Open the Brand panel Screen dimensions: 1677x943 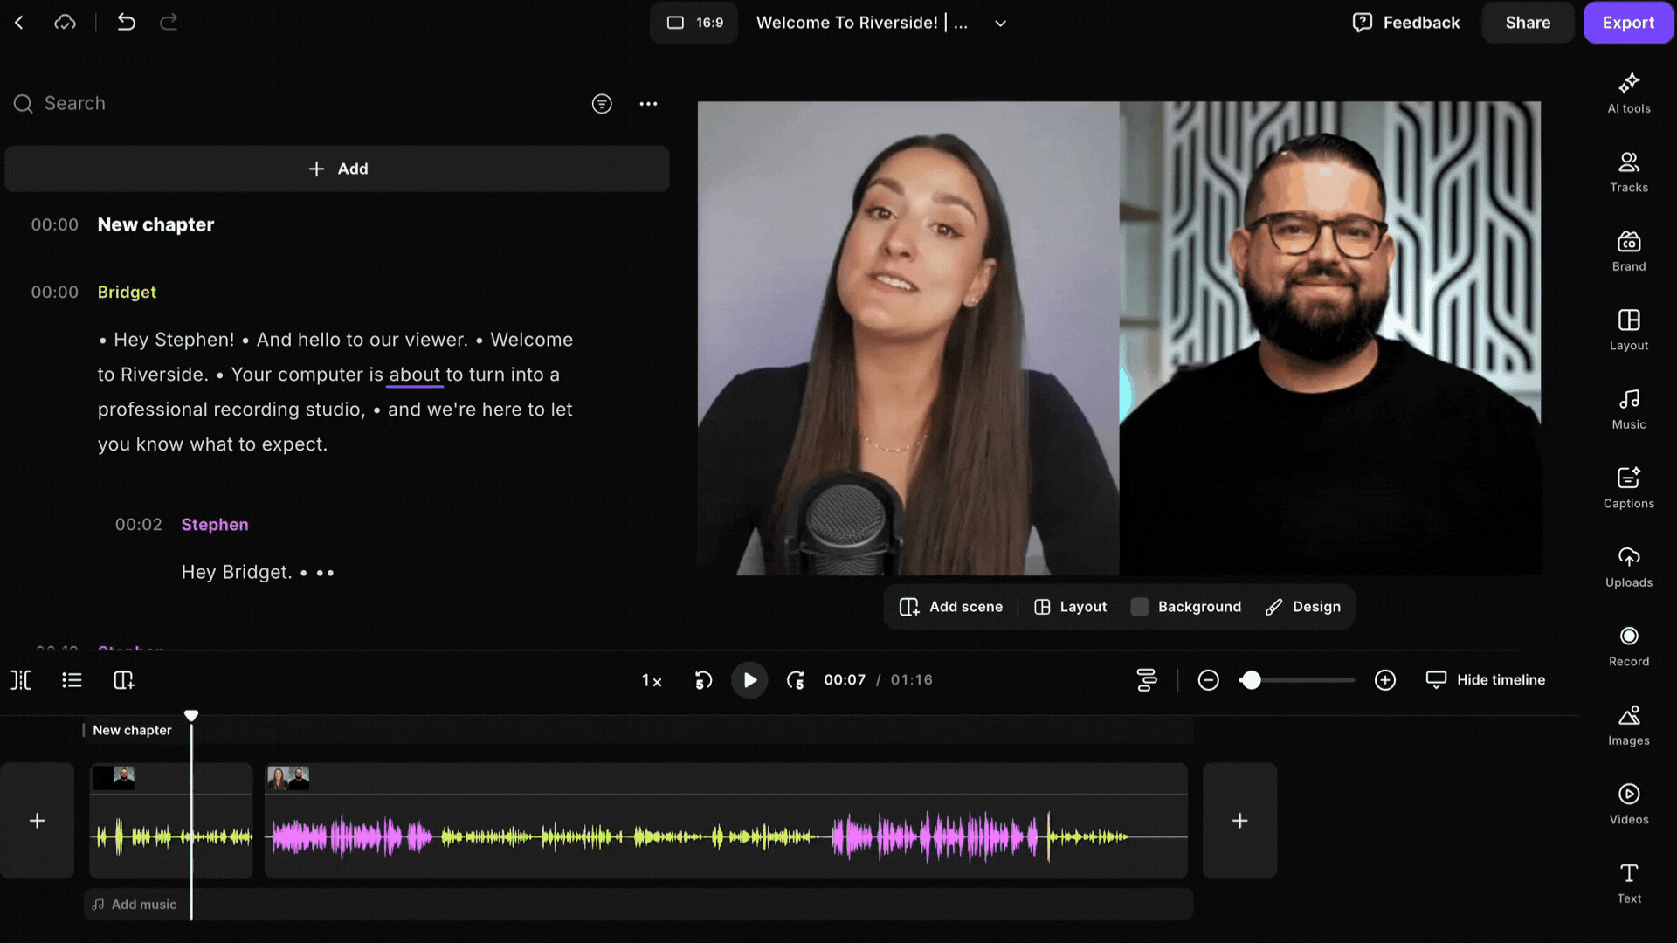coord(1628,251)
